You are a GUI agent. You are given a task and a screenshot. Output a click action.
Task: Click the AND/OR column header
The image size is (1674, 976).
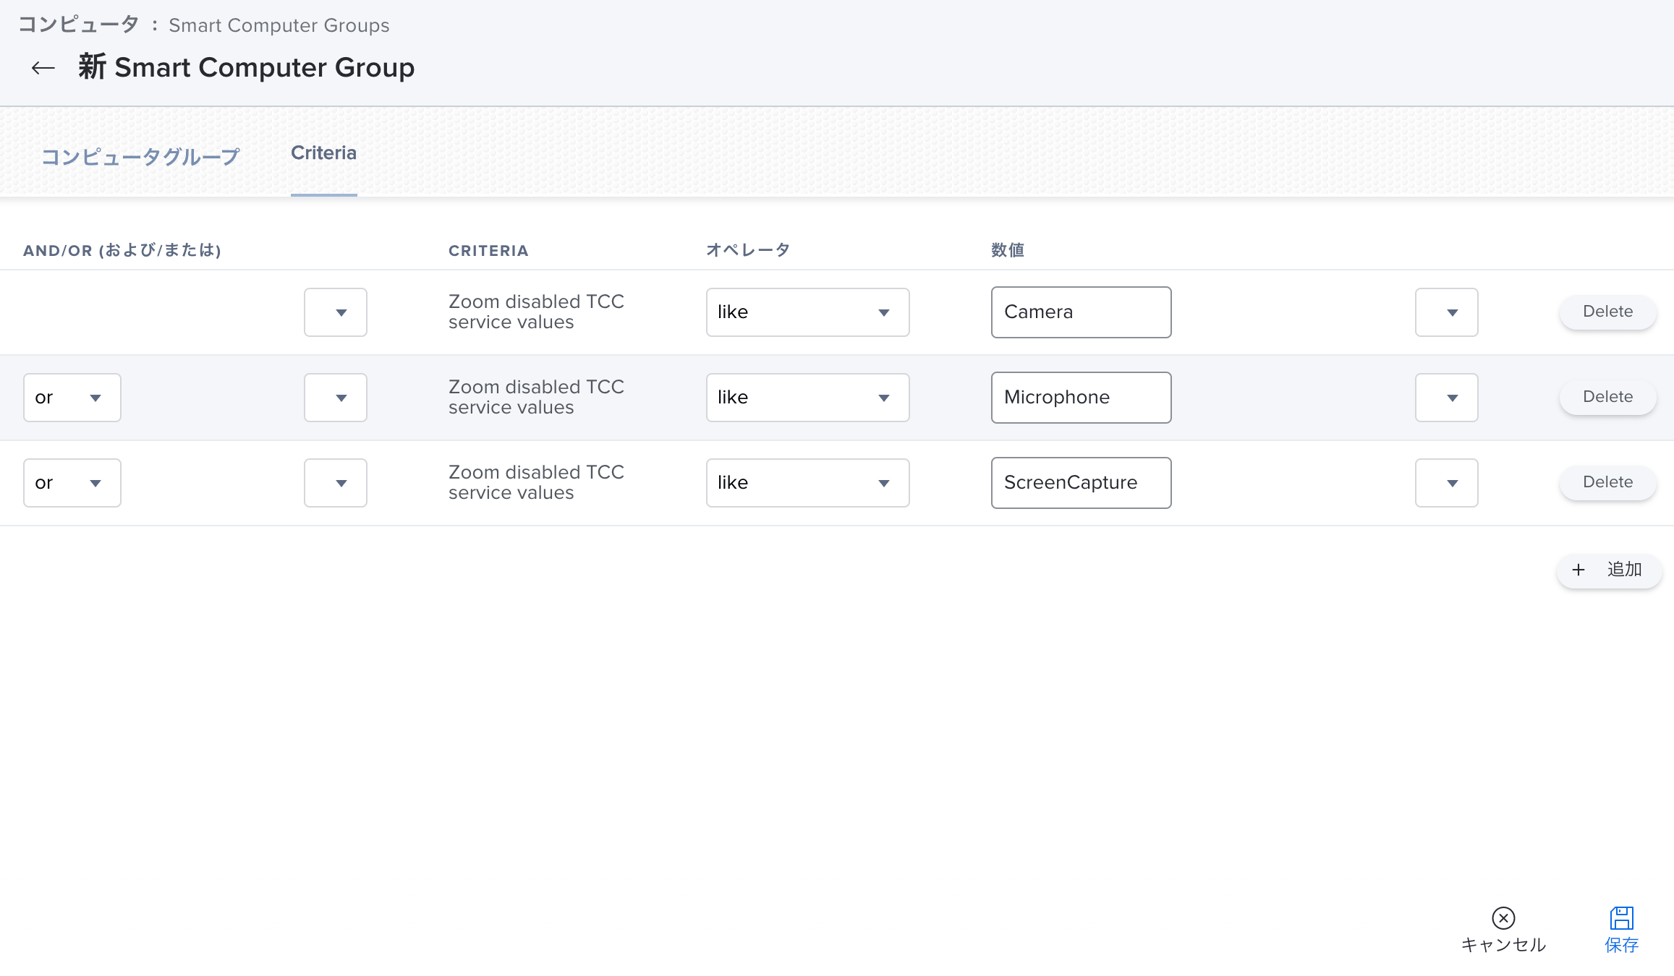pyautogui.click(x=122, y=250)
